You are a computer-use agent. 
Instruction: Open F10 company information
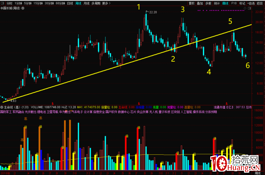[234, 3]
